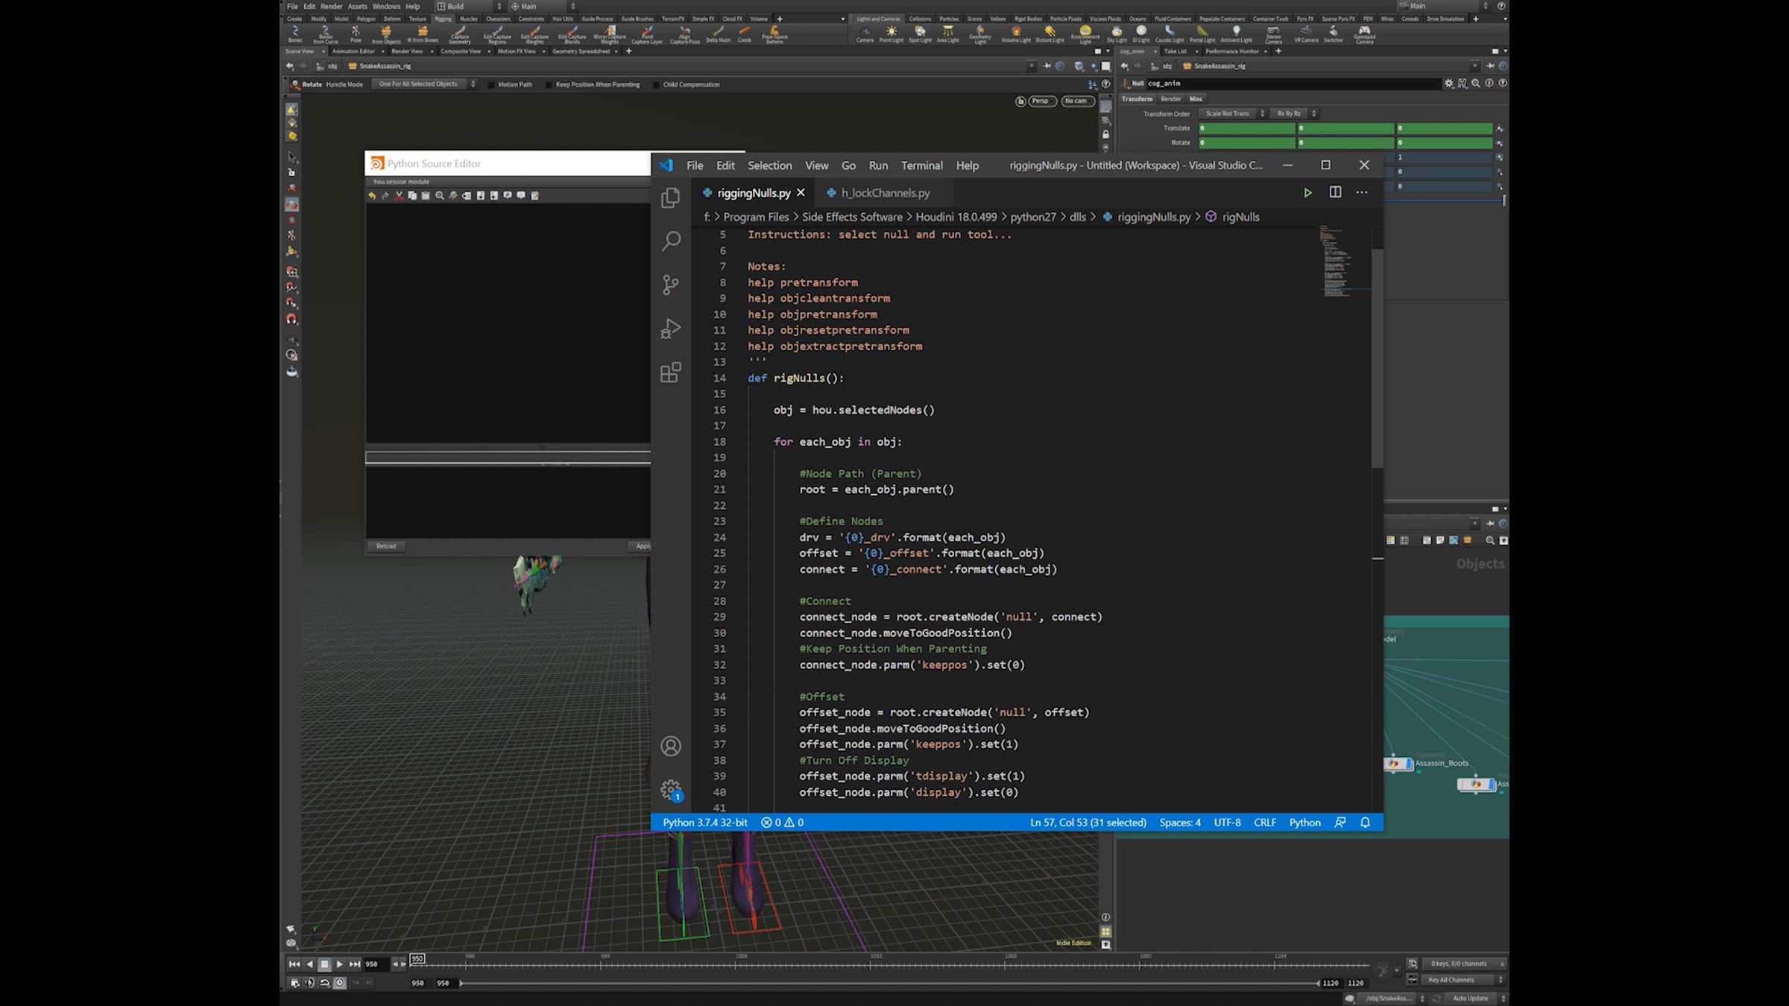The width and height of the screenshot is (1789, 1006).
Task: Open the Terminal menu in VS Code
Action: (x=921, y=165)
